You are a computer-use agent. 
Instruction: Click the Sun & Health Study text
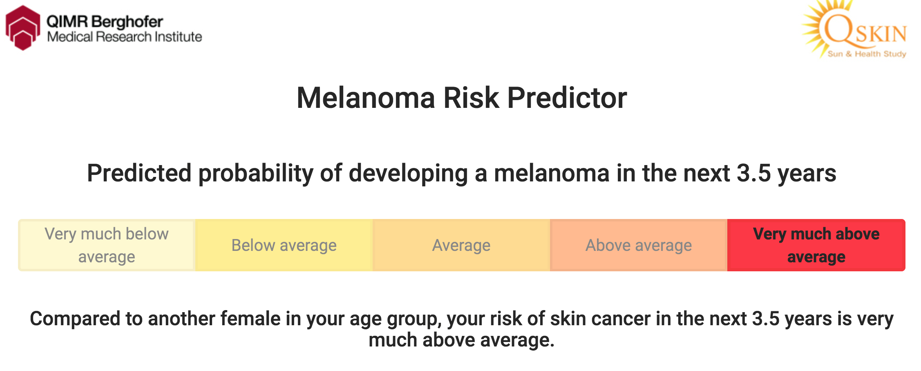867,54
